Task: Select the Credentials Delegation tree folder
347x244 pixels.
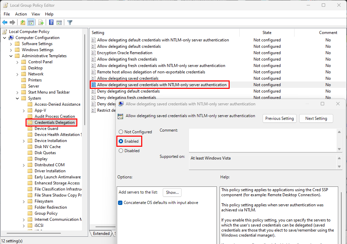Action: point(54,123)
